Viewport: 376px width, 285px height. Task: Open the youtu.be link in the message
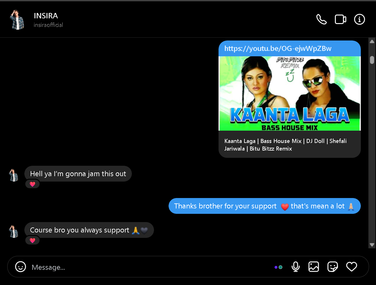coord(278,48)
